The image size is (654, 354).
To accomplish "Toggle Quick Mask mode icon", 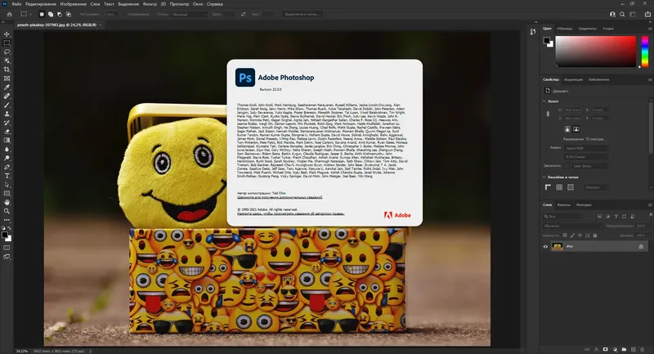I will pyautogui.click(x=7, y=248).
